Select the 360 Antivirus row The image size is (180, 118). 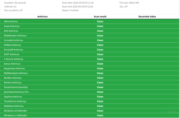pos(89,21)
